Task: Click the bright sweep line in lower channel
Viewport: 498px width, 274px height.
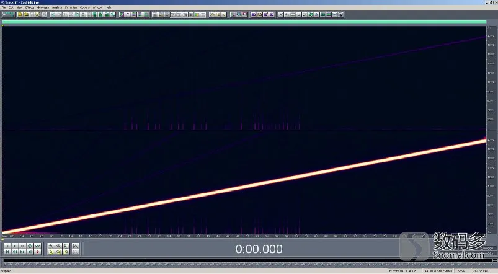Action: [x=244, y=187]
